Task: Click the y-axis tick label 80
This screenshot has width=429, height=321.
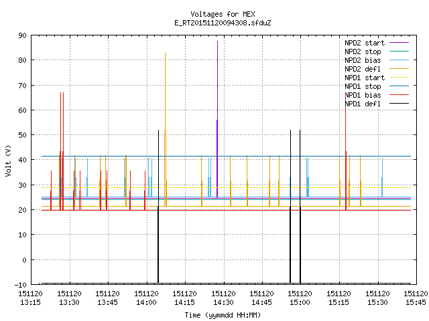Action: 22,60
